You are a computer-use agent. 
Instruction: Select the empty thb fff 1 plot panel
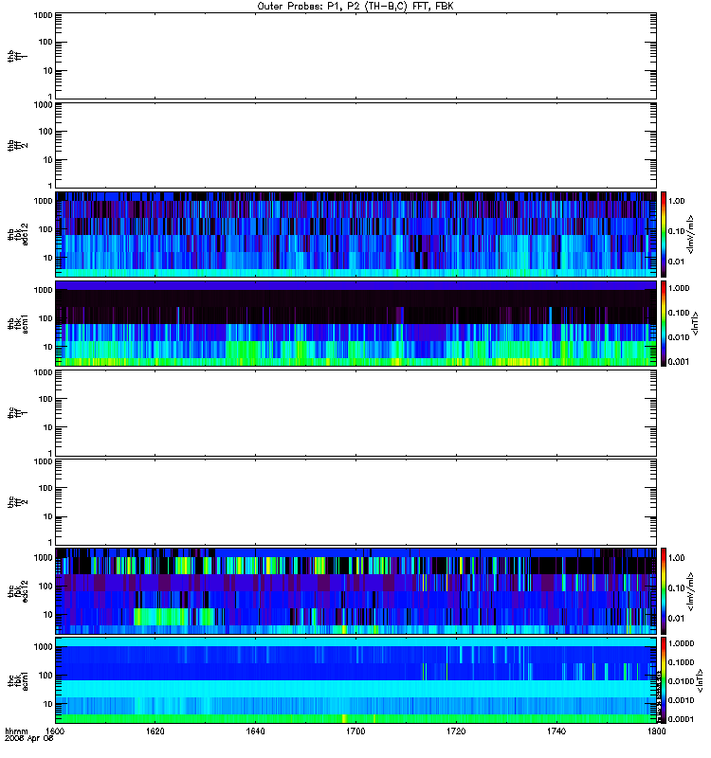(356, 56)
